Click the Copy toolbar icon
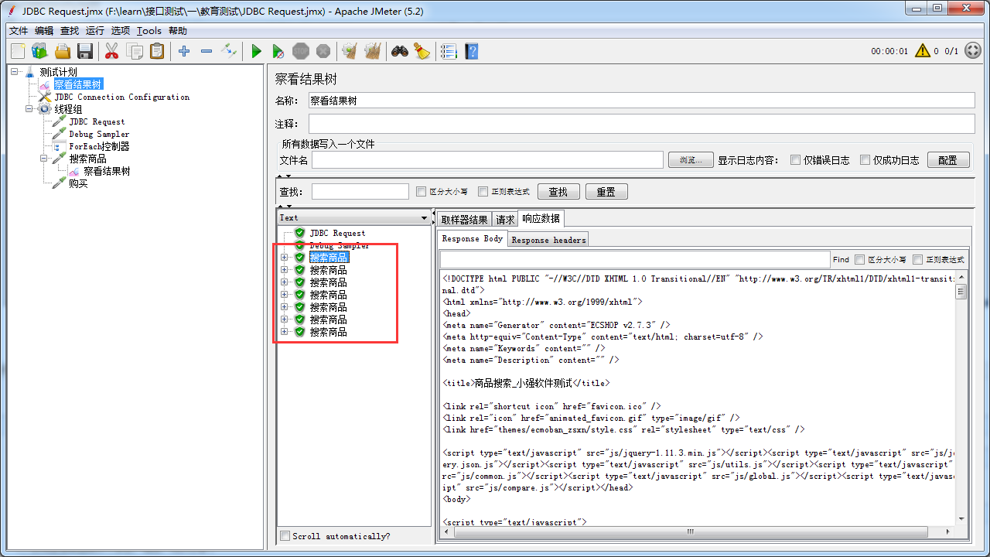Screen dimensions: 990x557 tap(135, 51)
